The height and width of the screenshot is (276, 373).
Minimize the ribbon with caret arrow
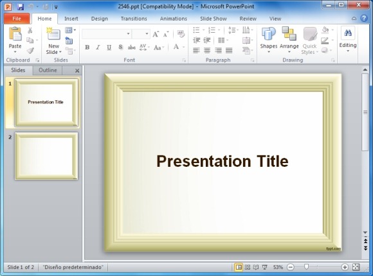(354, 19)
